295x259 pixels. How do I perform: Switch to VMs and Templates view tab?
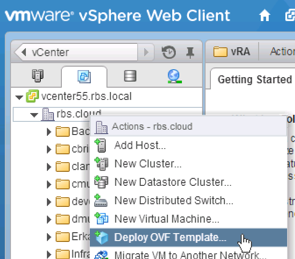click(x=84, y=76)
